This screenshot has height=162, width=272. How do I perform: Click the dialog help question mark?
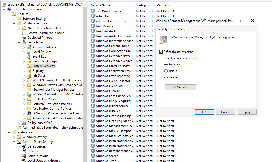pyautogui.click(x=241, y=21)
